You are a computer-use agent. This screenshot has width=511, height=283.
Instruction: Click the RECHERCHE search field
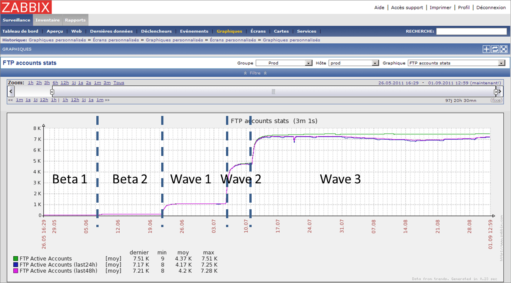click(x=471, y=31)
